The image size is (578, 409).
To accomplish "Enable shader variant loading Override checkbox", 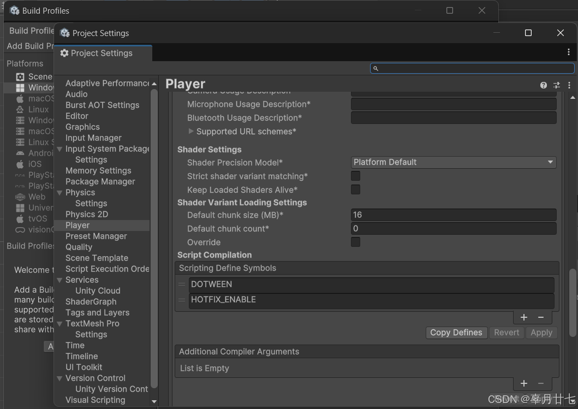I will [x=355, y=242].
